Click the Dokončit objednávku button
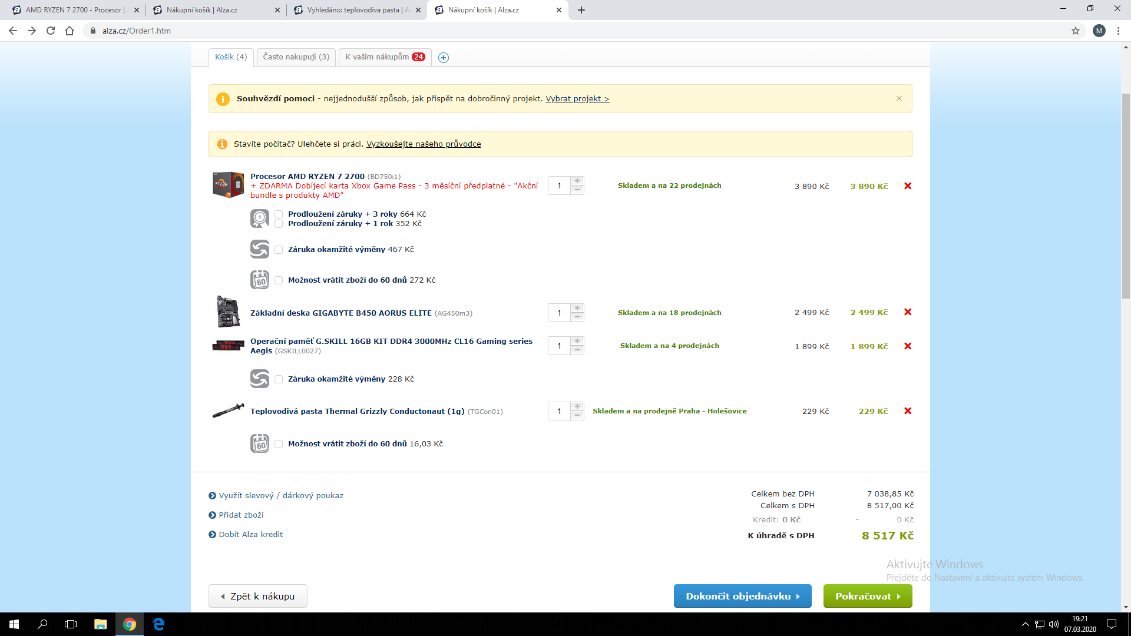This screenshot has width=1131, height=636. coord(742,596)
